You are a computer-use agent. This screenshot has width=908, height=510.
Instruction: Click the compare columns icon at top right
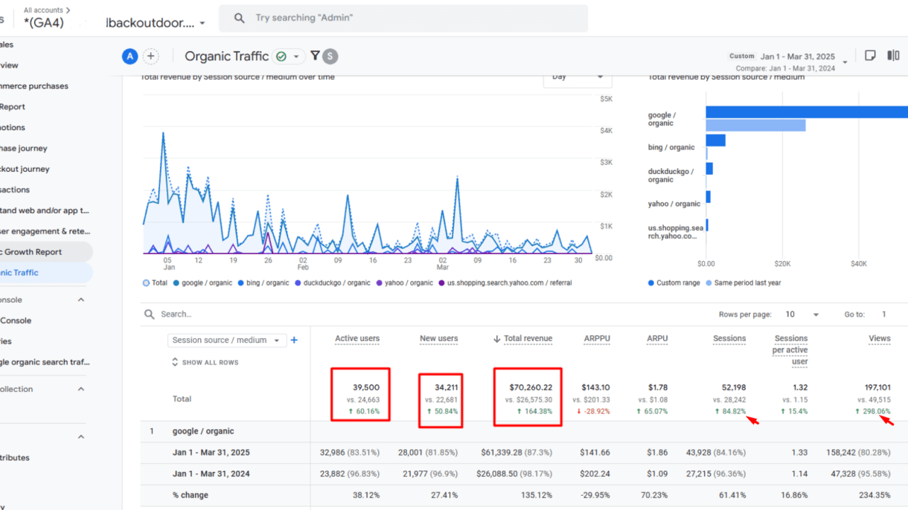(x=893, y=56)
